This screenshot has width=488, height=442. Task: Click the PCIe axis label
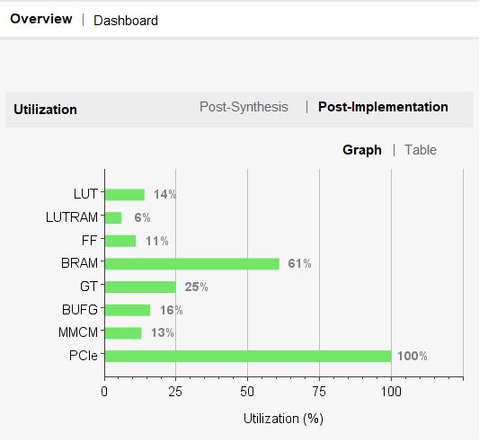83,356
